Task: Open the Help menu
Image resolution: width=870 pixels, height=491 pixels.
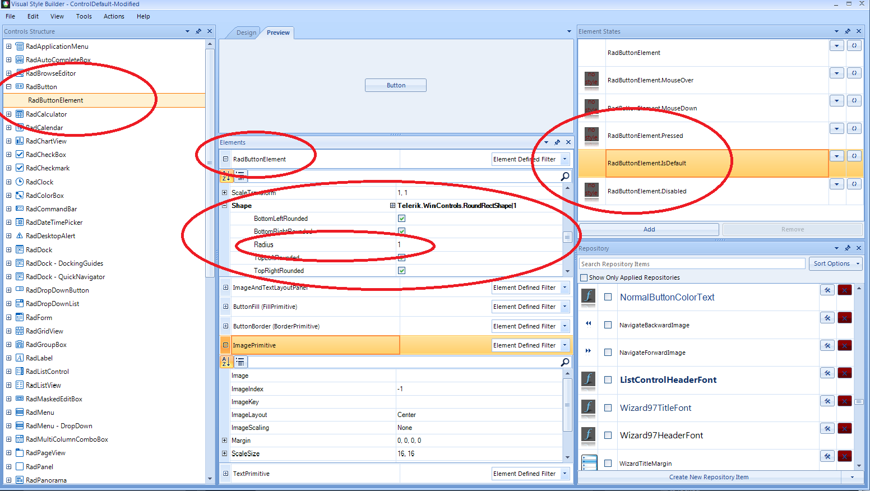Action: (144, 16)
